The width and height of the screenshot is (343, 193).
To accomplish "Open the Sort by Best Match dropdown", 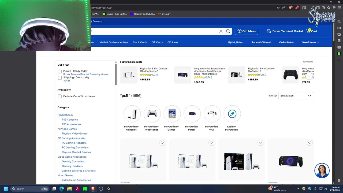I will [x=296, y=96].
